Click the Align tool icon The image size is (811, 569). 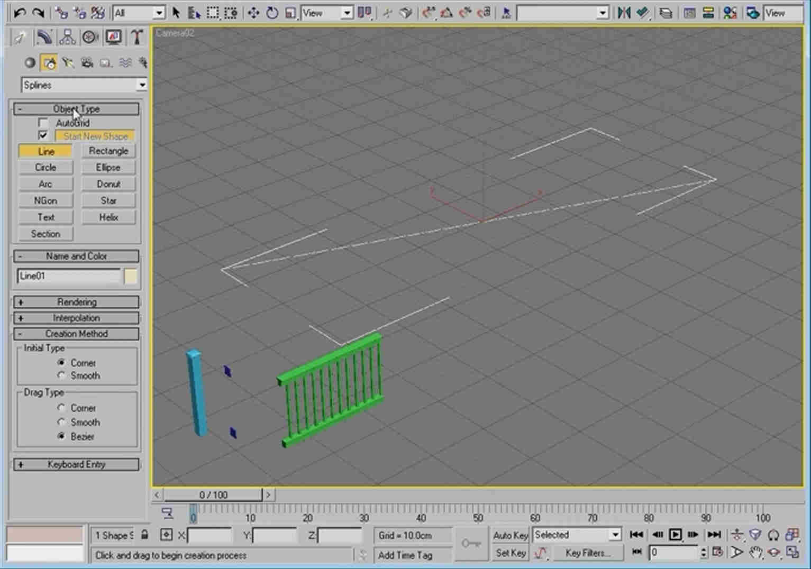(x=642, y=13)
